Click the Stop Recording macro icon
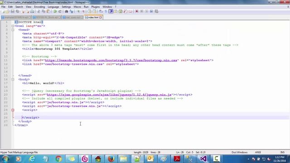 (x=142, y=11)
